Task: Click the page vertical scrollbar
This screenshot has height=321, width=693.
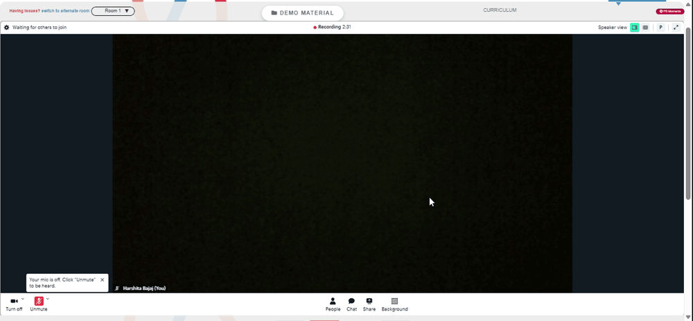Action: pyautogui.click(x=688, y=113)
